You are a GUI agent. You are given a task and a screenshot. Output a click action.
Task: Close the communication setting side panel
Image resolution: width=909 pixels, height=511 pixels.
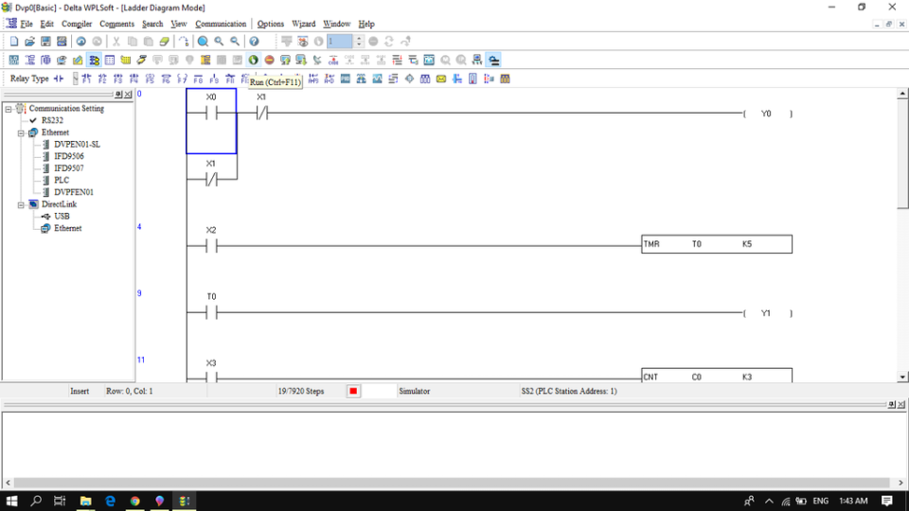[x=128, y=95]
